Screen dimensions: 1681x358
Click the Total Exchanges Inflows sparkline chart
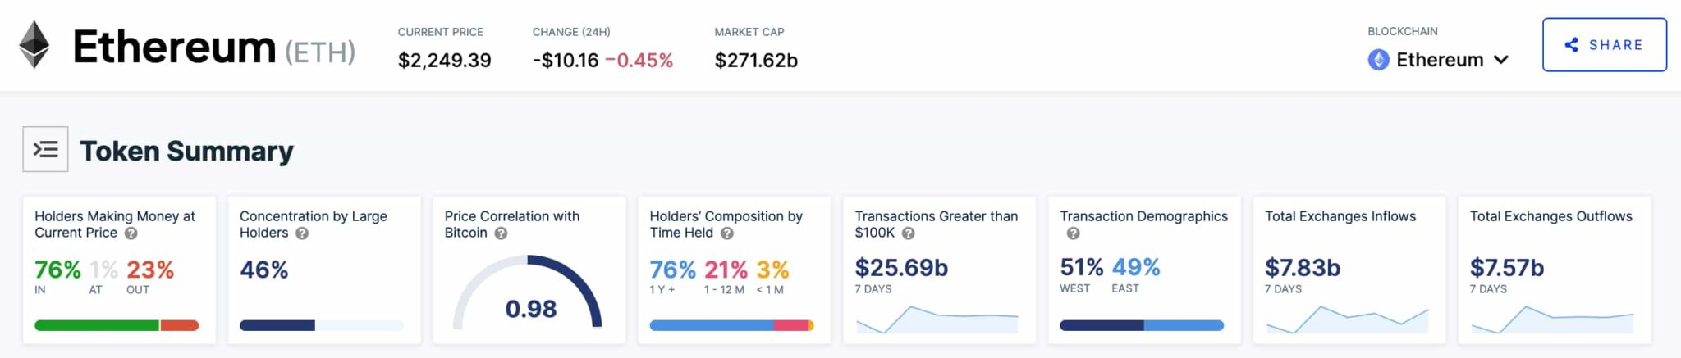pos(1347,319)
